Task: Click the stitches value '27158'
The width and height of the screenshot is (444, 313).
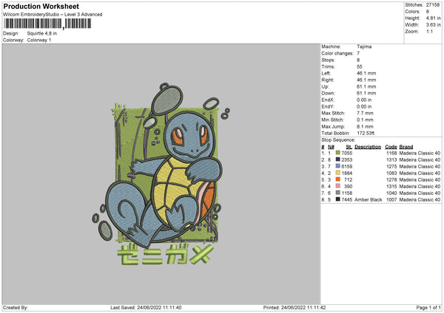Action: point(433,5)
